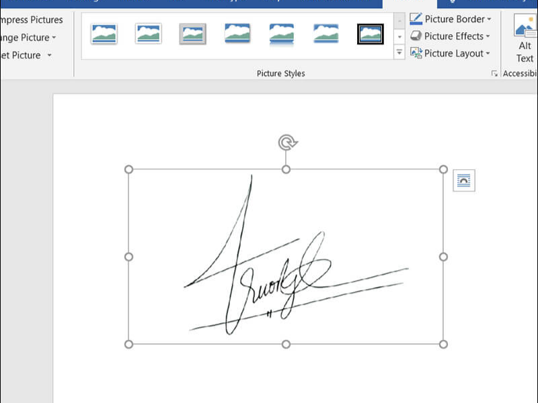
Task: Click the top-right corner resize handle
Action: [443, 169]
